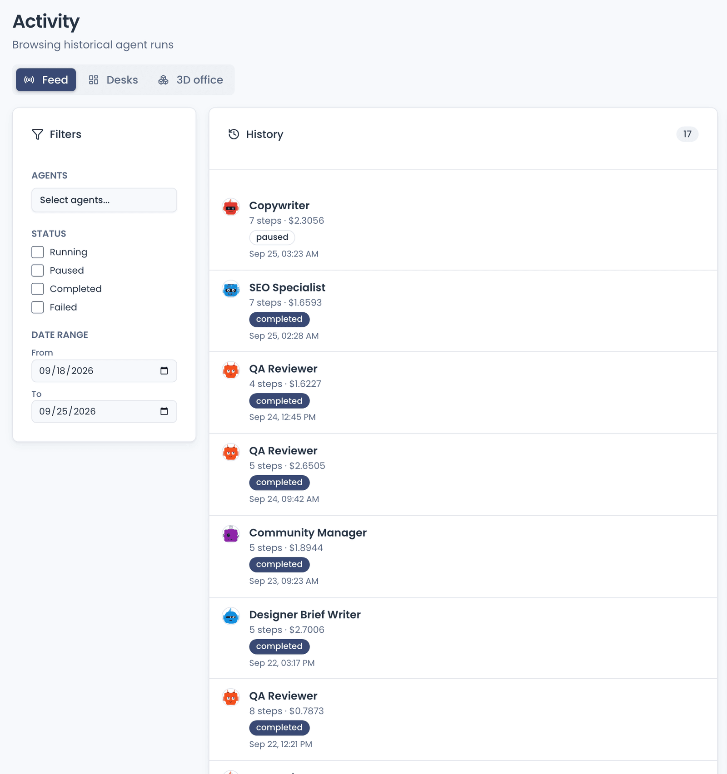Viewport: 727px width, 774px height.
Task: Click the History clock icon
Action: (234, 134)
